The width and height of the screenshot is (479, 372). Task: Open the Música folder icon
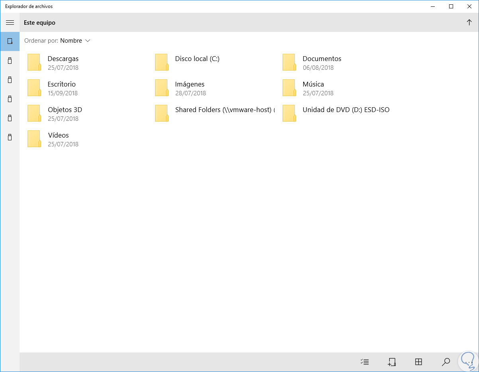(289, 88)
